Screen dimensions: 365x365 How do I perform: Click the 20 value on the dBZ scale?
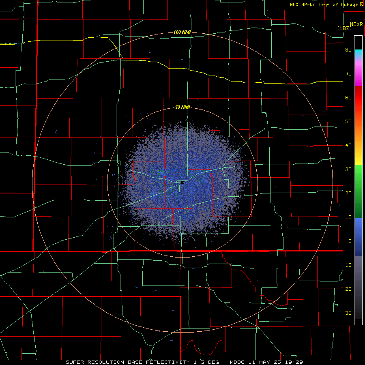point(348,193)
